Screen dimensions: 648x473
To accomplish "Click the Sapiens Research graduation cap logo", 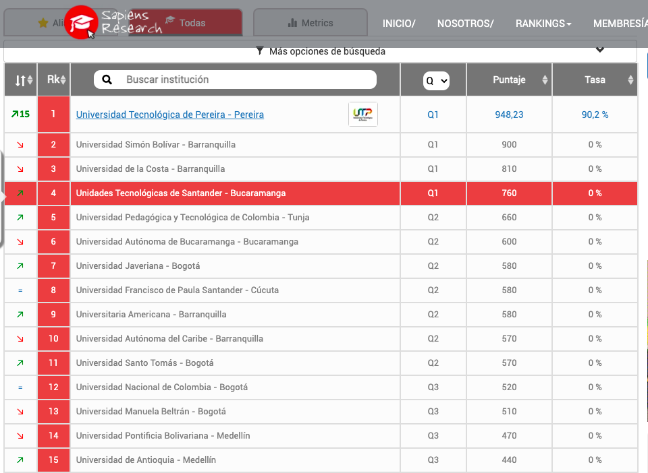I will pyautogui.click(x=81, y=22).
